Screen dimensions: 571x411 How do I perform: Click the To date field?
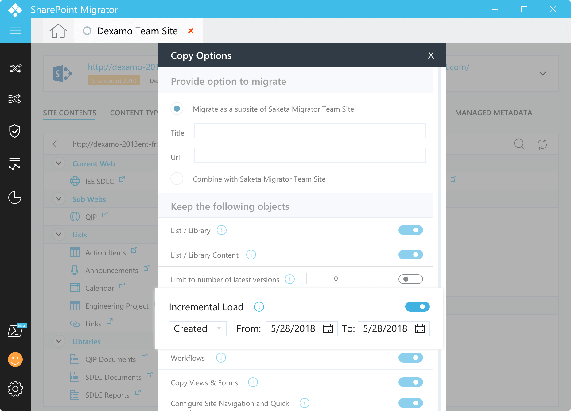394,329
